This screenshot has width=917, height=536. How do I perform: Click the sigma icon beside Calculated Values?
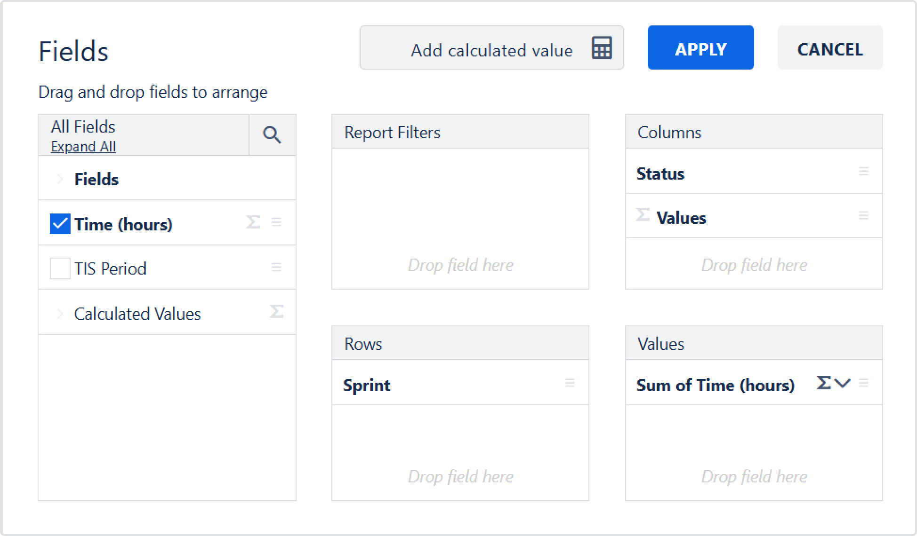[x=276, y=312]
